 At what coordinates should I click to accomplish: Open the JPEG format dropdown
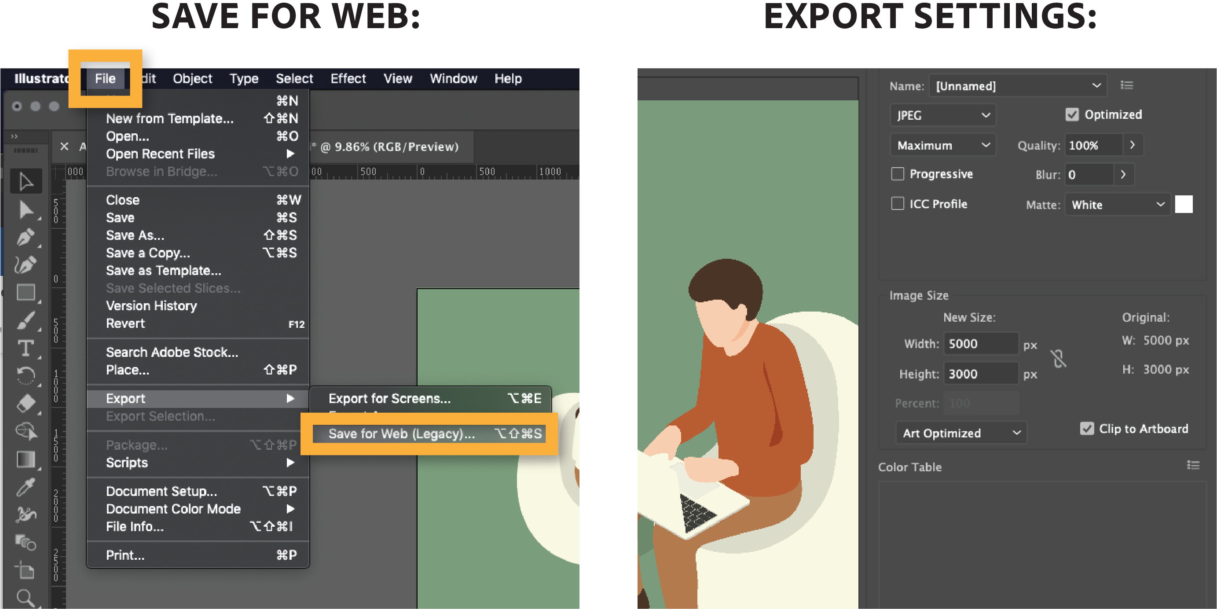(942, 115)
